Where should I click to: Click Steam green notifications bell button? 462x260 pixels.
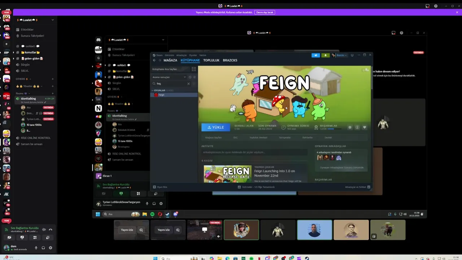325,55
